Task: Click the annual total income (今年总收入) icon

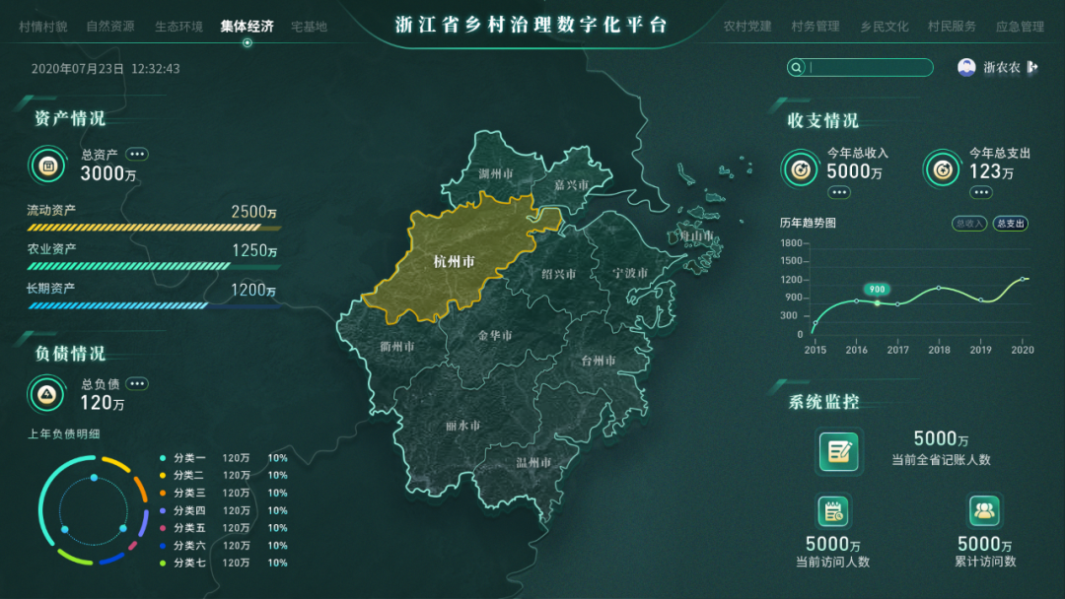Action: (801, 169)
